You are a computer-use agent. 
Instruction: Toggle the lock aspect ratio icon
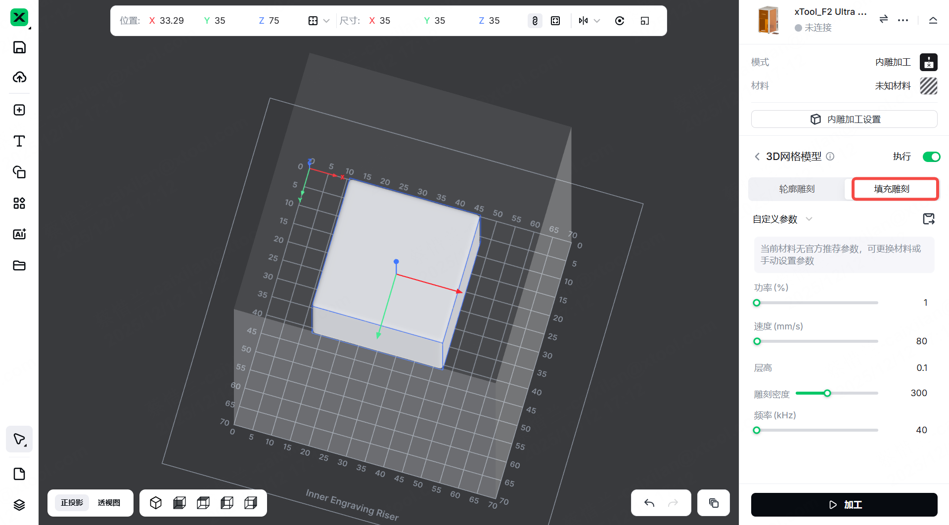tap(535, 21)
